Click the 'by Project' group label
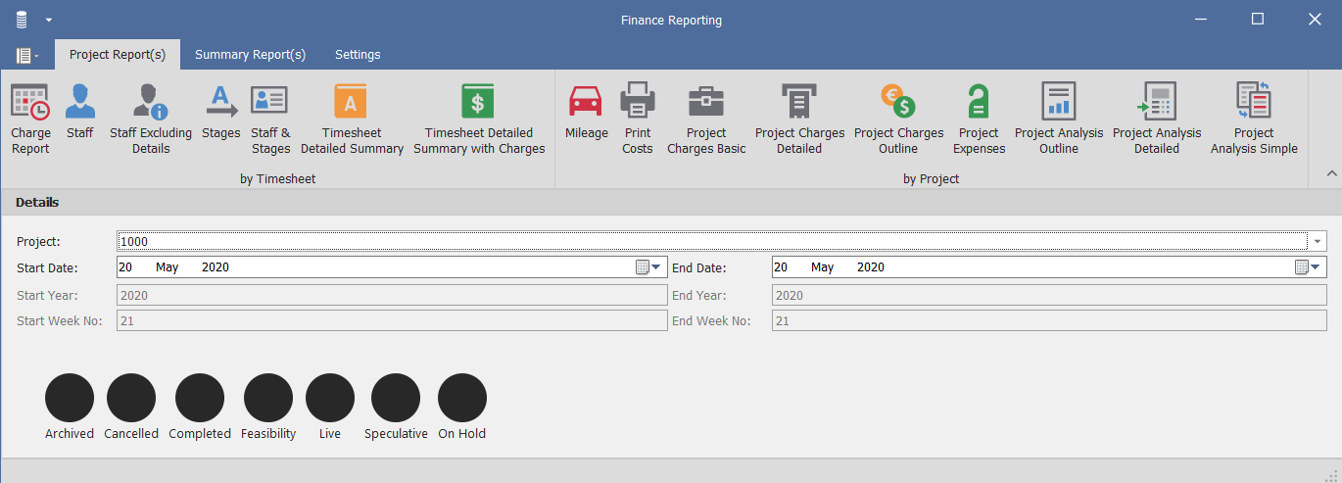The height and width of the screenshot is (483, 1342). coord(932,179)
